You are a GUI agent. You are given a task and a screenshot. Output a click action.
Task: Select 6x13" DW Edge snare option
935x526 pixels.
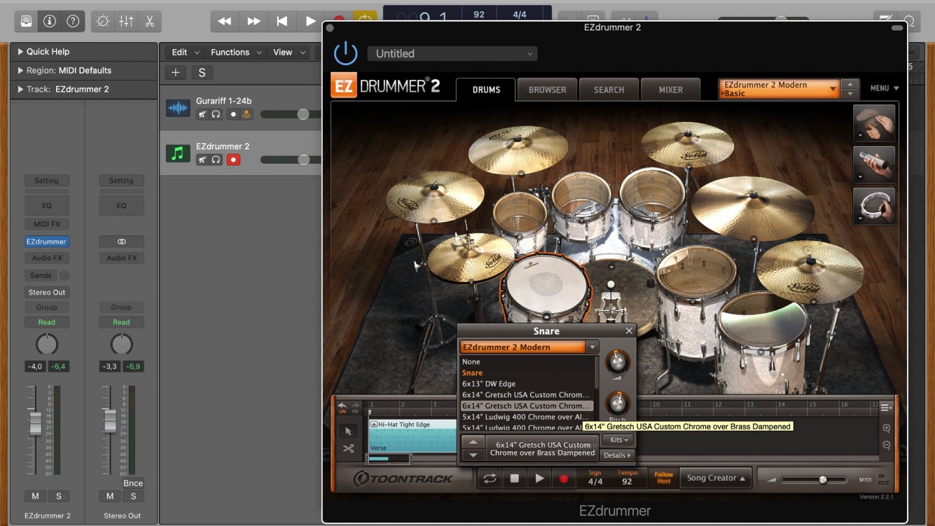click(x=489, y=384)
